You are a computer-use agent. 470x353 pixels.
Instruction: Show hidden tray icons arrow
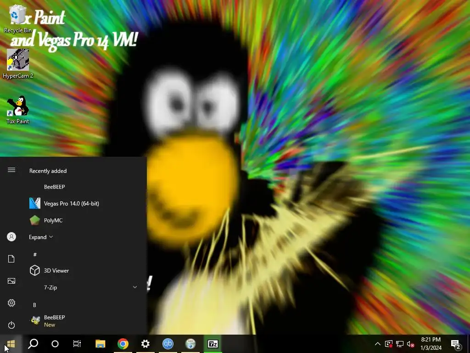[378, 344]
